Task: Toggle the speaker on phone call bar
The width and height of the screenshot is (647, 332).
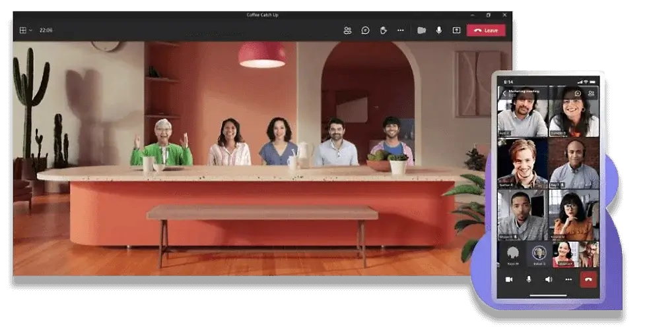Action: point(549,279)
